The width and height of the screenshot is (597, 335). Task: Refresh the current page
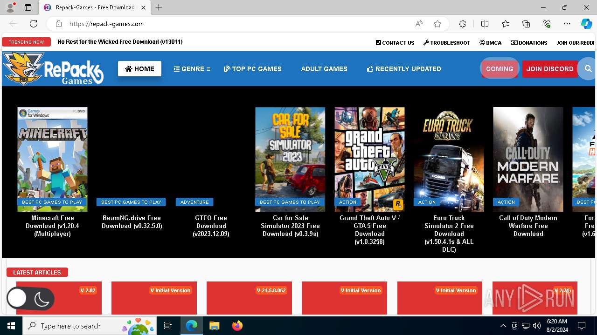click(x=34, y=24)
